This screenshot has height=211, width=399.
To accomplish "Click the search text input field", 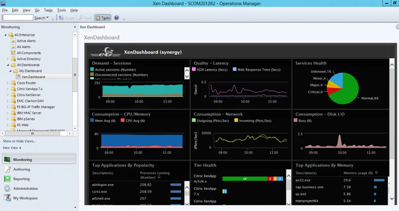I will (x=18, y=18).
